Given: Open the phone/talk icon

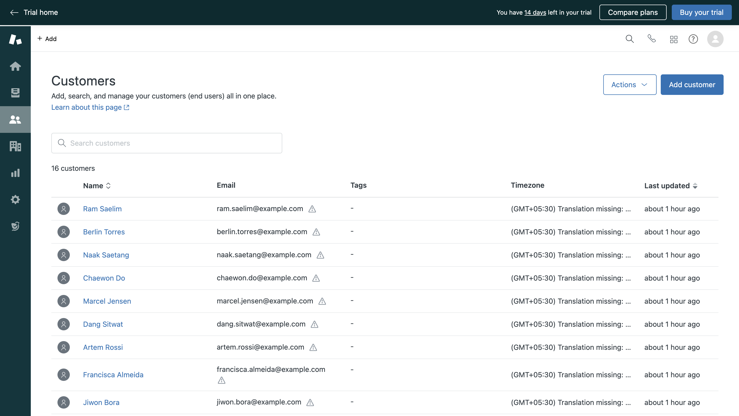Looking at the screenshot, I should [x=652, y=38].
